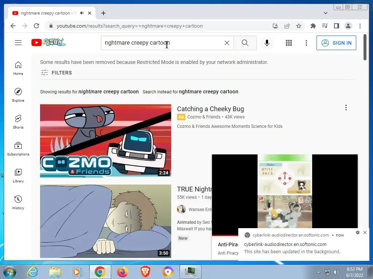Open Windows Explorer from taskbar
The image size is (373, 279).
coord(55,272)
